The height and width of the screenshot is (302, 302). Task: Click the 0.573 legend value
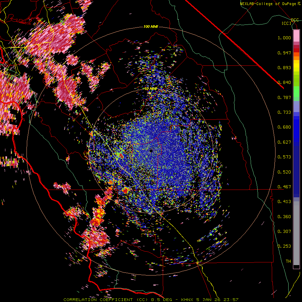(x=284, y=157)
